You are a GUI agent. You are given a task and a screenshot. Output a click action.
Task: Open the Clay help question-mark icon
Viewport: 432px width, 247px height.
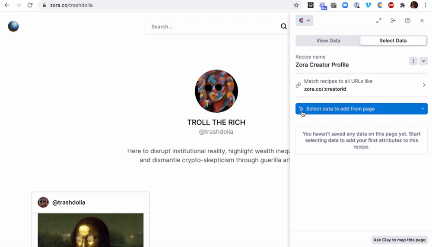pyautogui.click(x=407, y=21)
